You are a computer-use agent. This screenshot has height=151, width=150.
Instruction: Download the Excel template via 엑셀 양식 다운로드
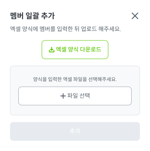coord(75,50)
